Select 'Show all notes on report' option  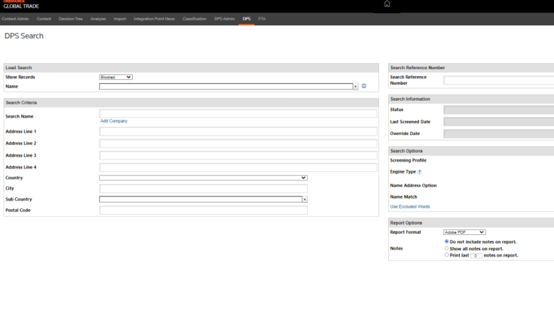tap(447, 248)
